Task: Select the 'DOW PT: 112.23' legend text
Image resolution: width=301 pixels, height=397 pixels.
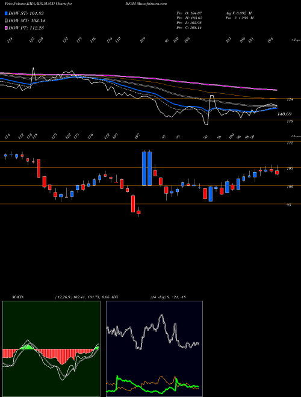Action: (x=26, y=28)
